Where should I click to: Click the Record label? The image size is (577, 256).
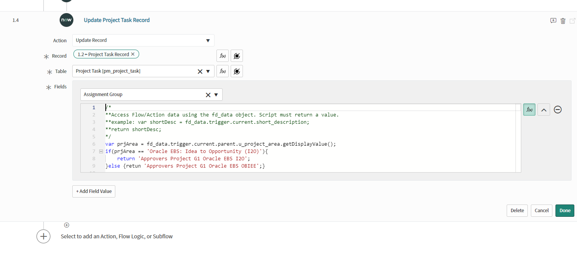[x=59, y=56]
